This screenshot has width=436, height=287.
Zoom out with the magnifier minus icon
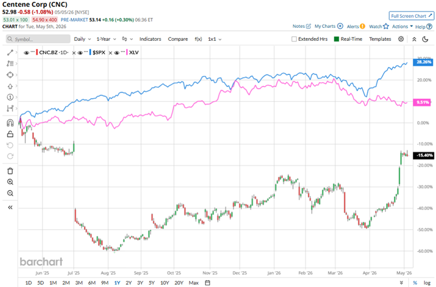point(10,193)
